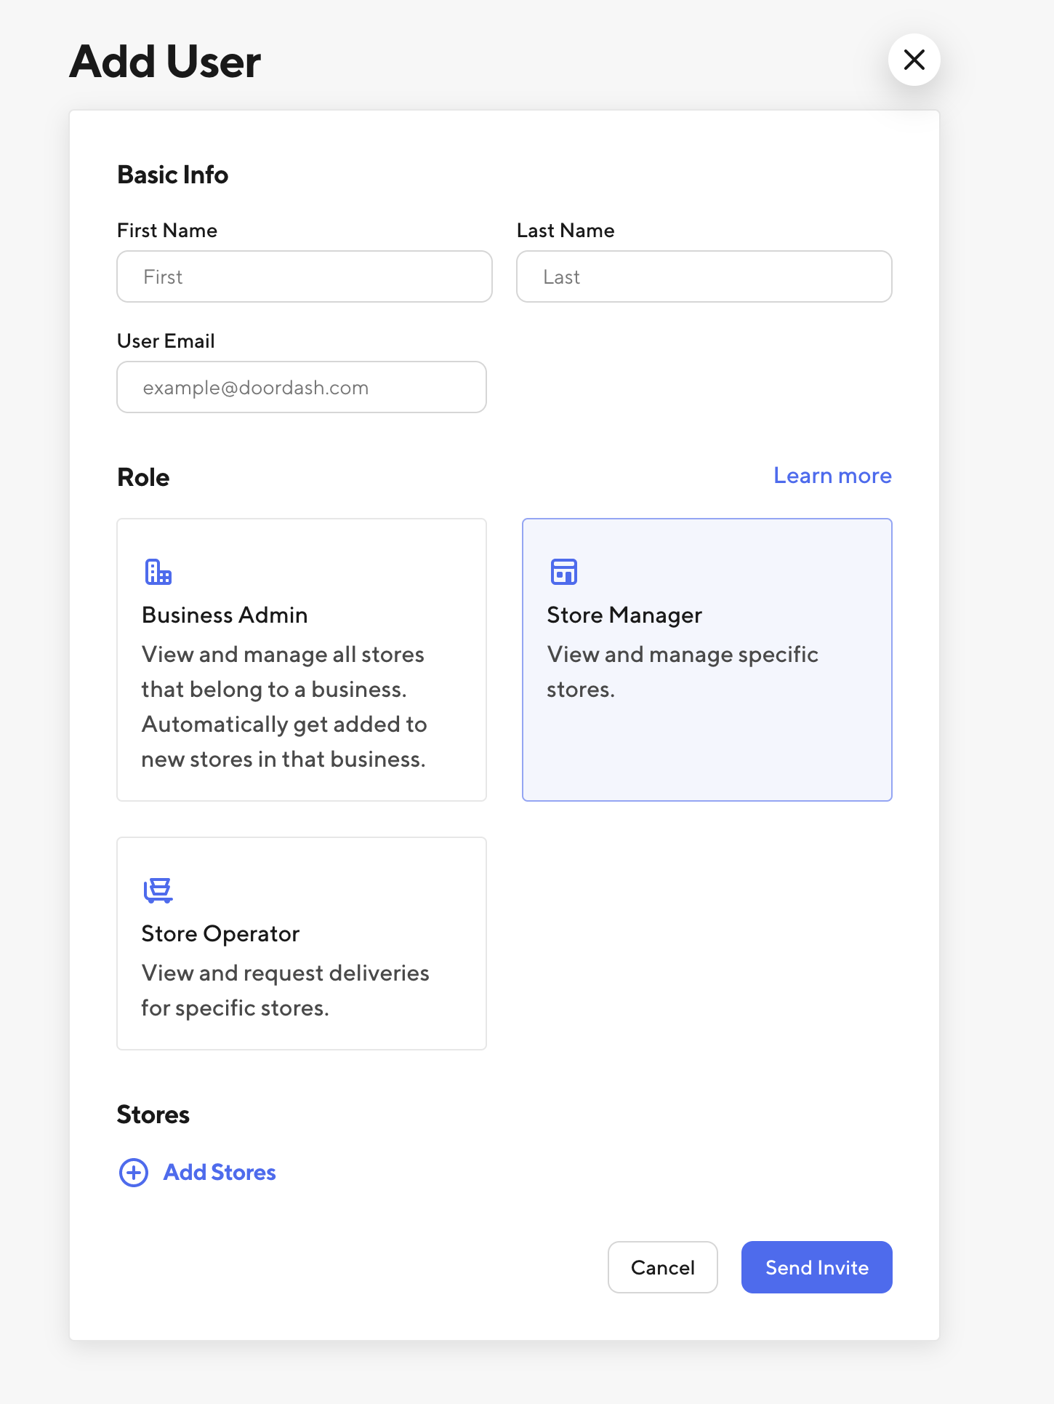Select the Business Admin role title

(225, 615)
